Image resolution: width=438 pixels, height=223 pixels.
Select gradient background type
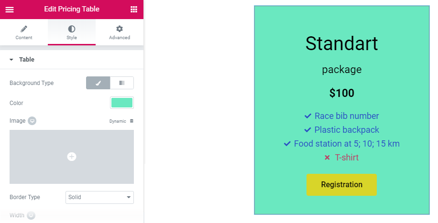(x=122, y=83)
